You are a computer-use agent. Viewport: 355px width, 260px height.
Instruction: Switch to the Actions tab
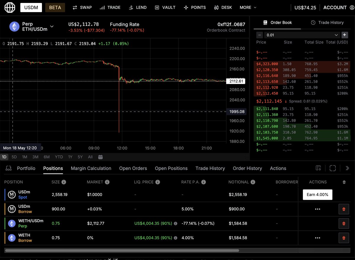tap(278, 168)
